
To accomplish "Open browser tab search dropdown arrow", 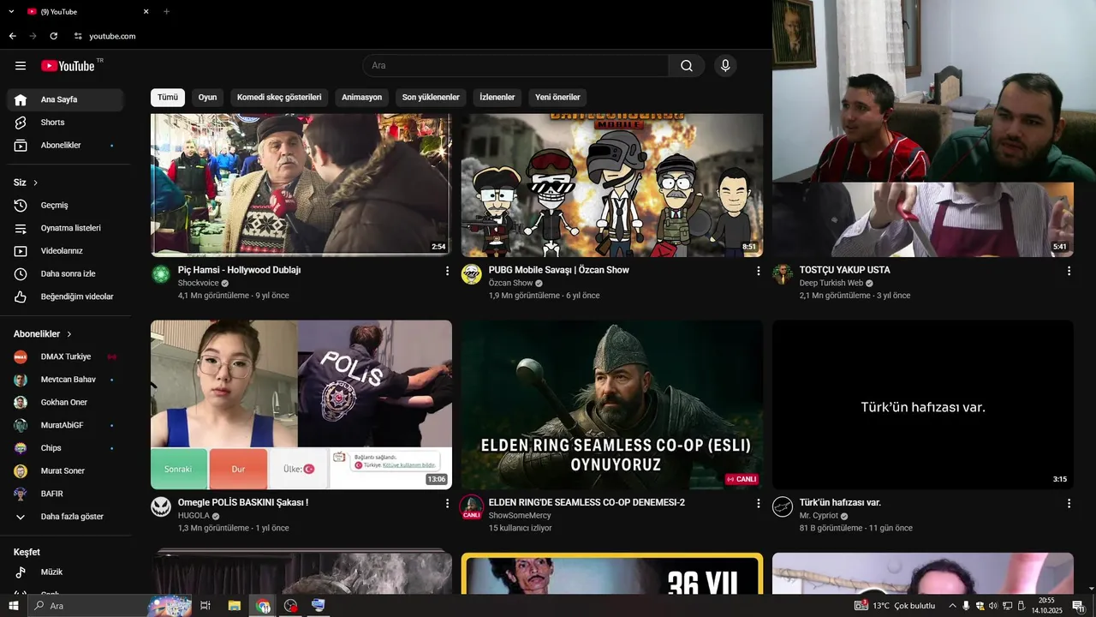I will click(x=12, y=11).
